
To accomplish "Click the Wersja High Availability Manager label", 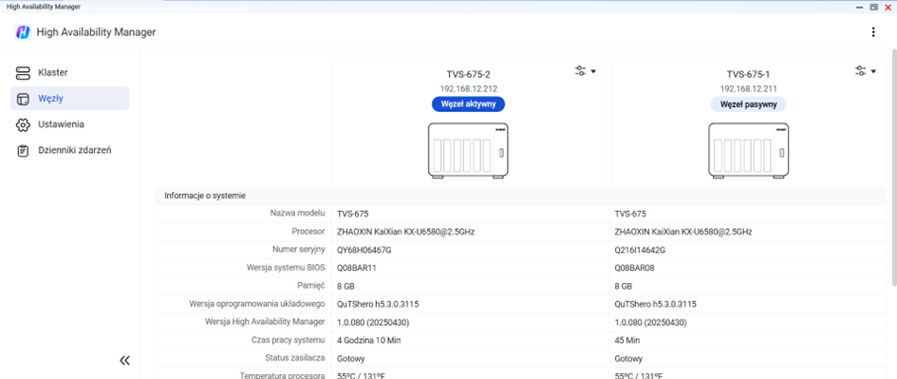I will pos(265,321).
